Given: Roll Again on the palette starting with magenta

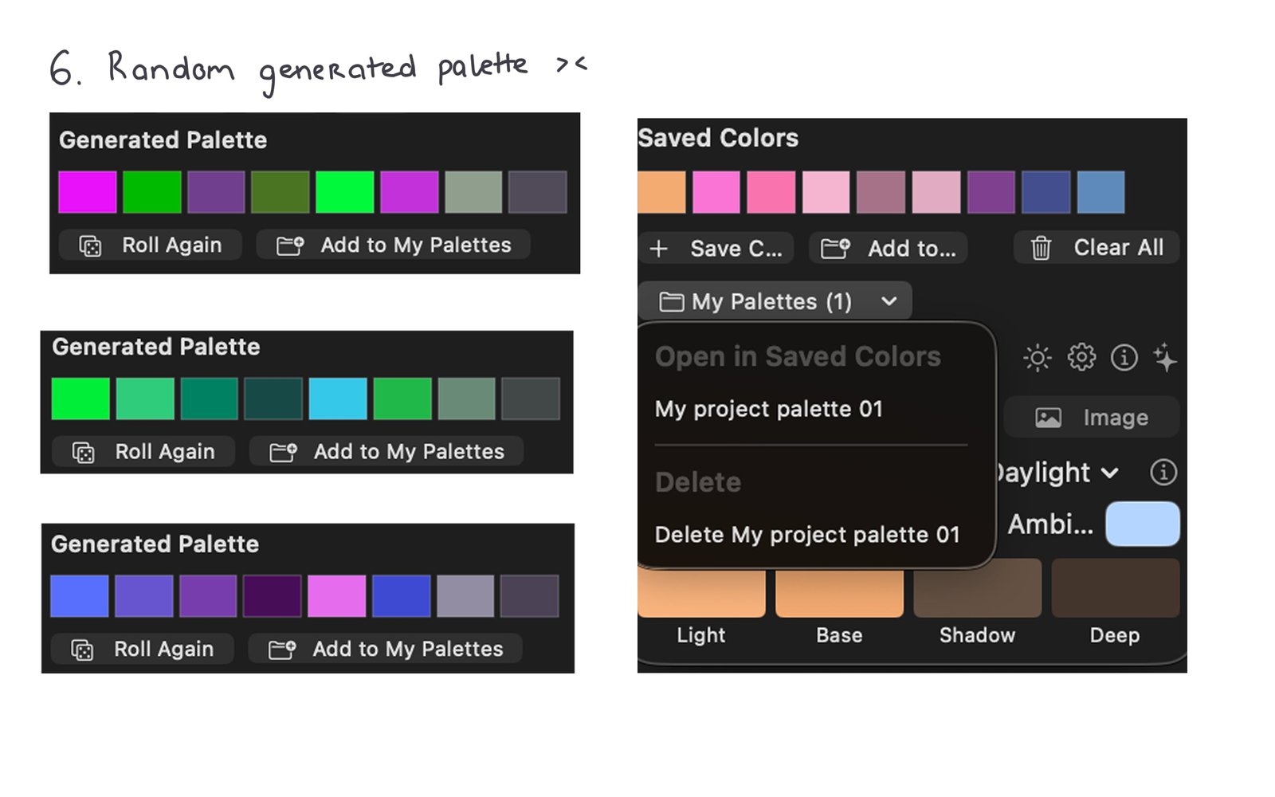Looking at the screenshot, I should point(151,245).
